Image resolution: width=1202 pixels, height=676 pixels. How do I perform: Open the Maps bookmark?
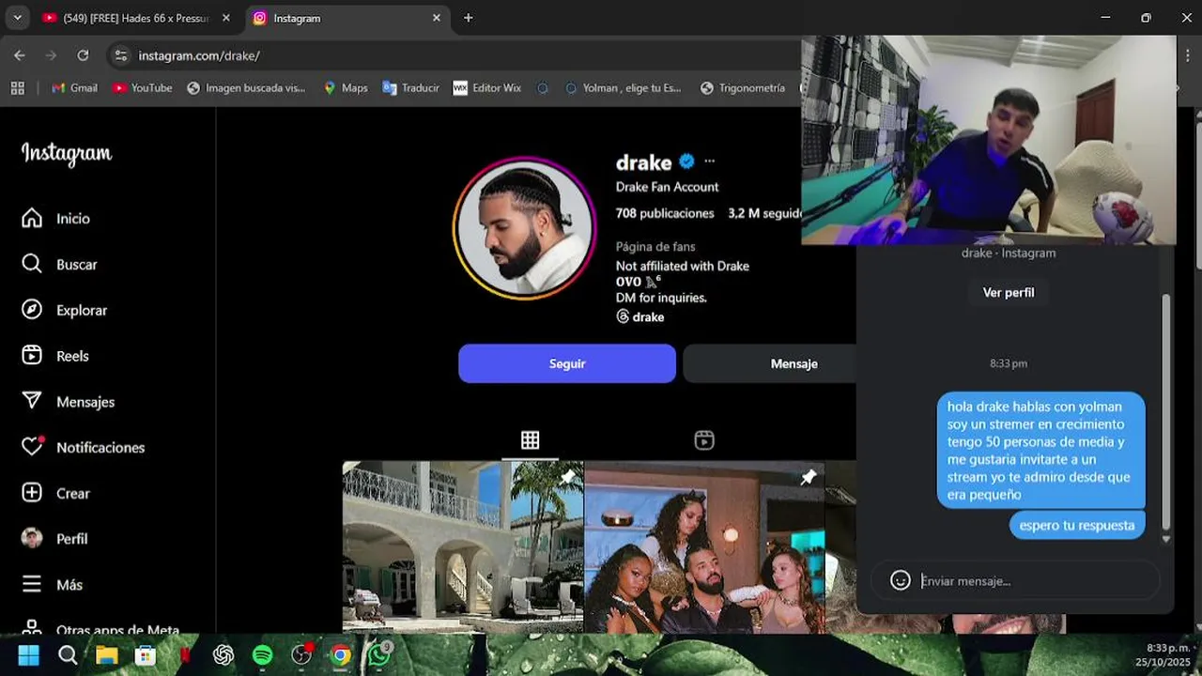tap(345, 87)
